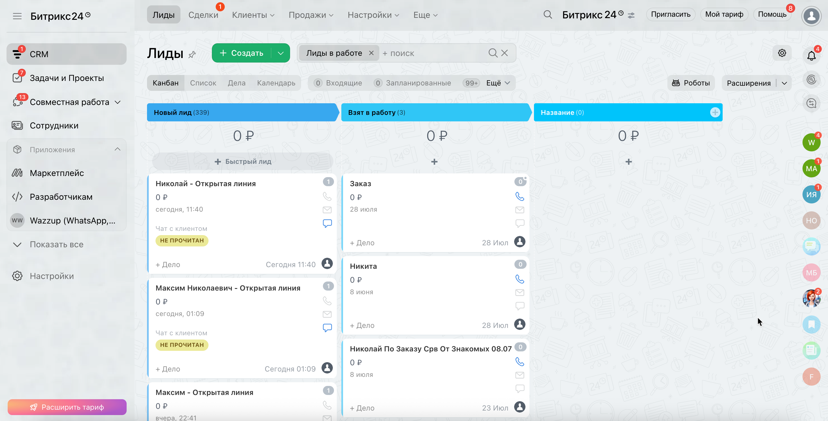Open the bookmark icon in right panel
The width and height of the screenshot is (828, 421).
(811, 324)
